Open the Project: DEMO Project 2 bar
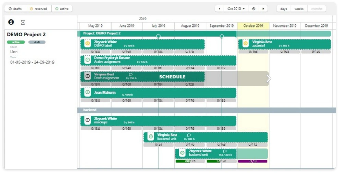The image size is (339, 173). click(157, 34)
